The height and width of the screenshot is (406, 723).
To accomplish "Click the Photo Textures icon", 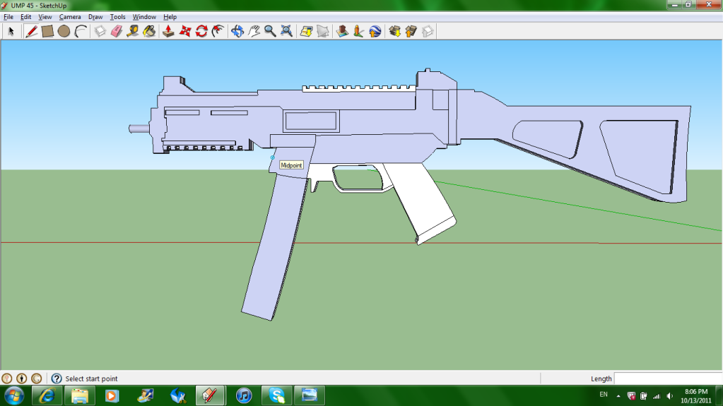I will pos(358,31).
